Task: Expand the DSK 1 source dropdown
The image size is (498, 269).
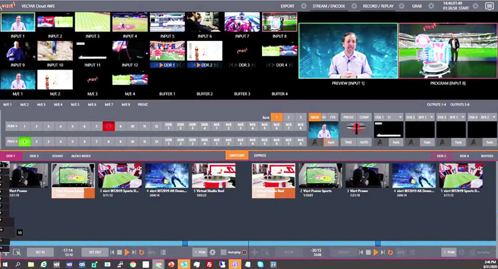Action: pyautogui.click(x=400, y=117)
